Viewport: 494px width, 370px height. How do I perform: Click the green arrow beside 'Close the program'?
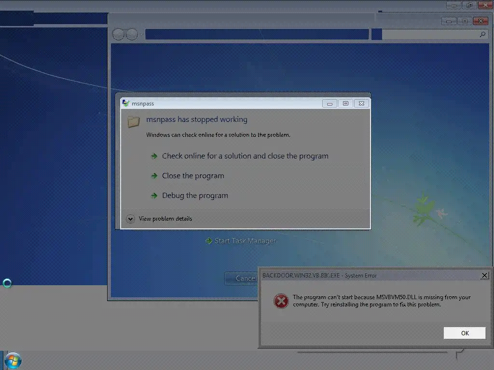[x=154, y=176]
